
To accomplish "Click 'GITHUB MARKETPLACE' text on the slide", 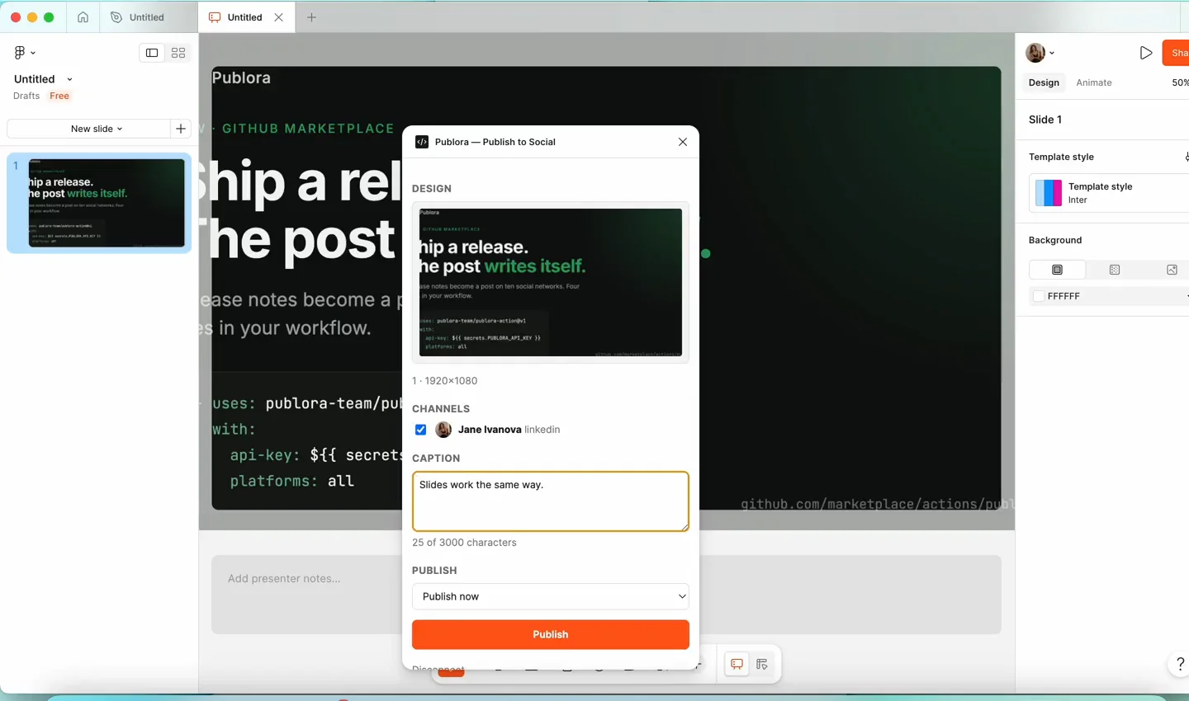I will pos(308,129).
